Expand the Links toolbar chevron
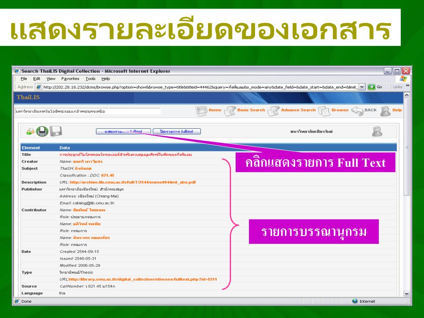The height and width of the screenshot is (318, 424). point(407,86)
